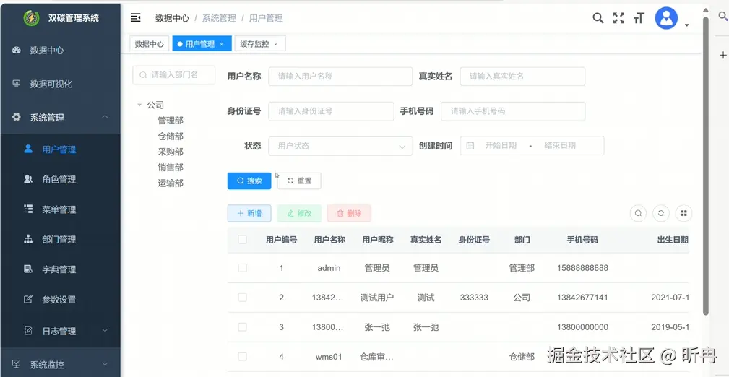This screenshot has width=729, height=377.
Task: Click the 日志管理 log icon
Action: click(28, 331)
